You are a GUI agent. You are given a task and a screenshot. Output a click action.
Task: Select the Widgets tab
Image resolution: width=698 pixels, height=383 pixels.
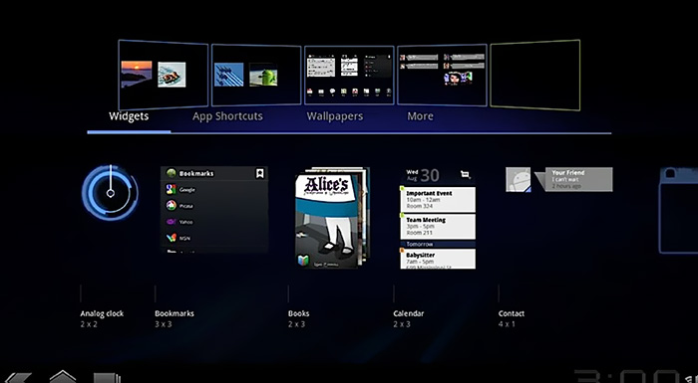(x=129, y=116)
